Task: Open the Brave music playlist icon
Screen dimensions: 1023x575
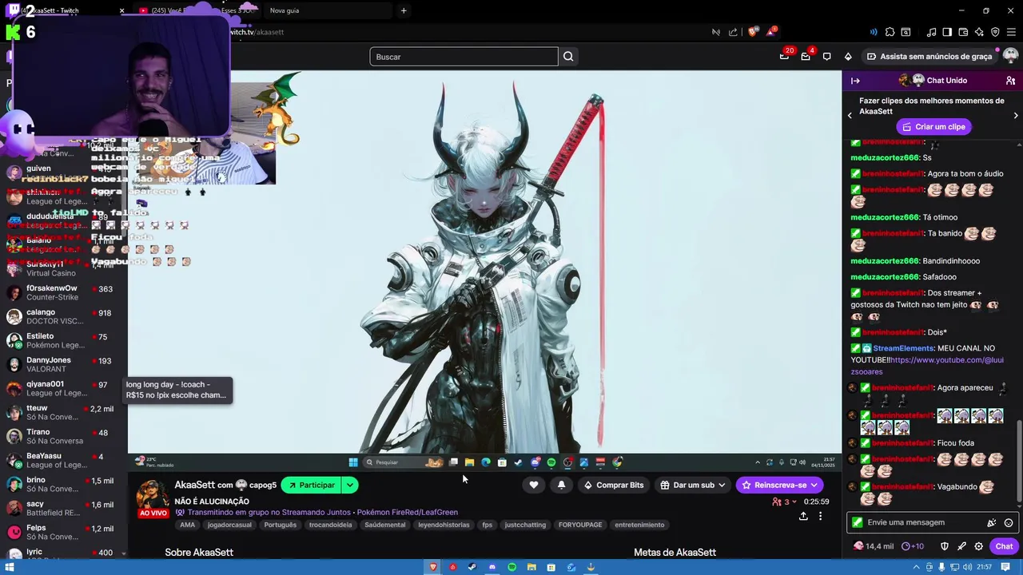Action: [x=931, y=32]
